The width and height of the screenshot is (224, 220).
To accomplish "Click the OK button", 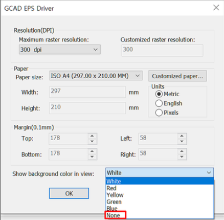I will coord(69,193).
